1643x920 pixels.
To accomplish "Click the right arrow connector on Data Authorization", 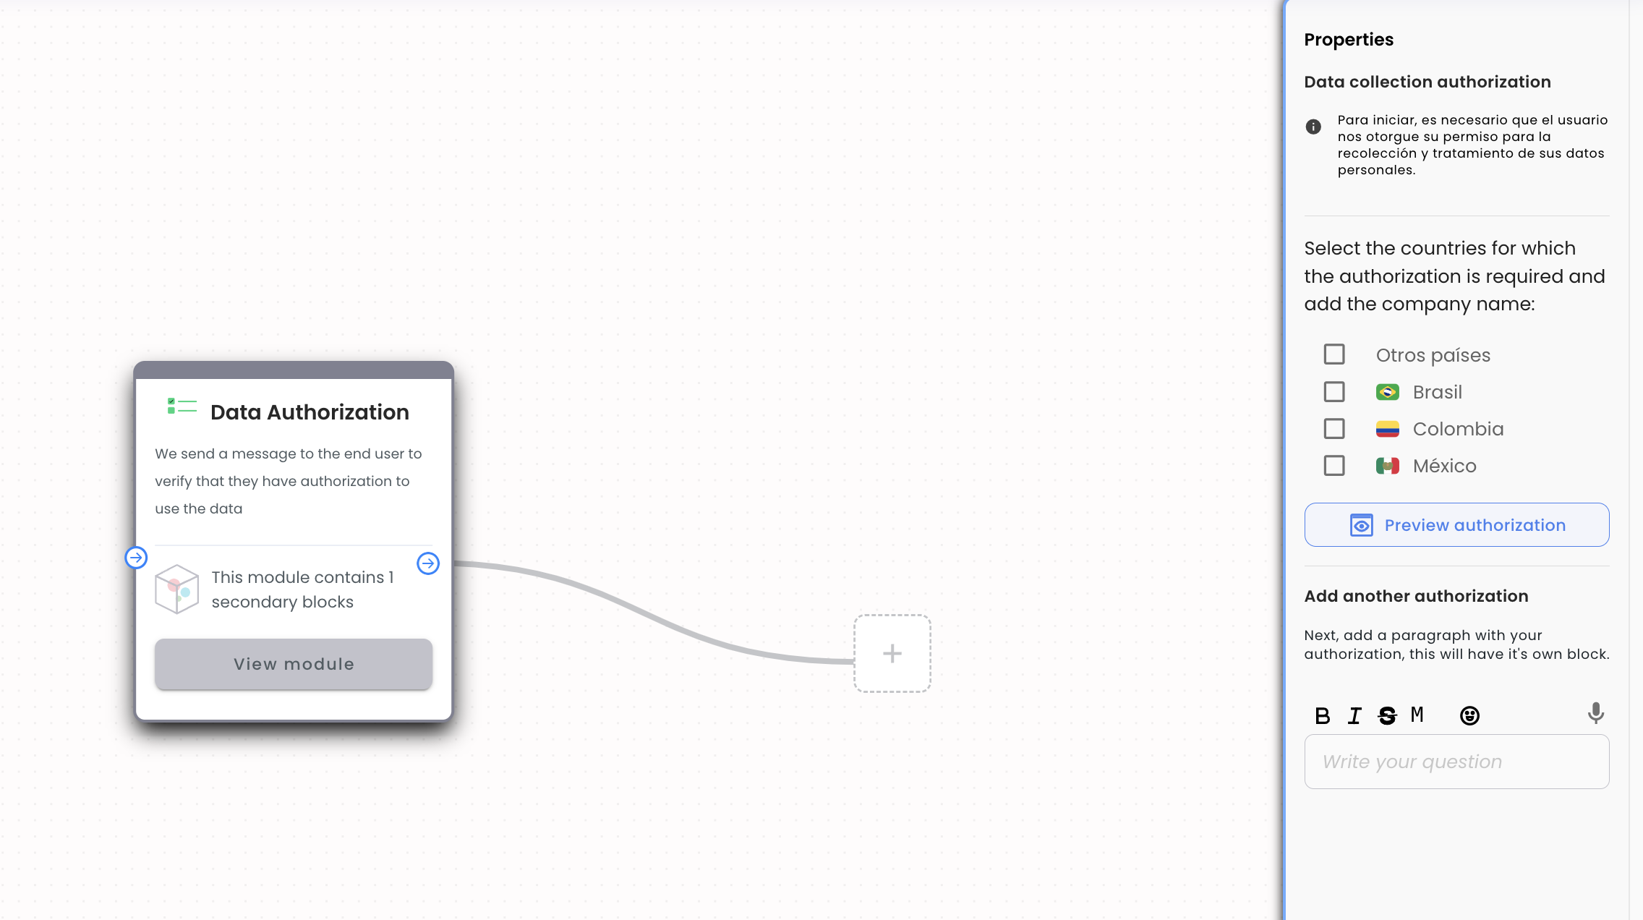I will [427, 563].
